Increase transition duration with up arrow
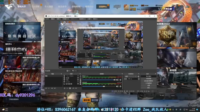This screenshot has width=200, height=112. (x=139, y=78)
